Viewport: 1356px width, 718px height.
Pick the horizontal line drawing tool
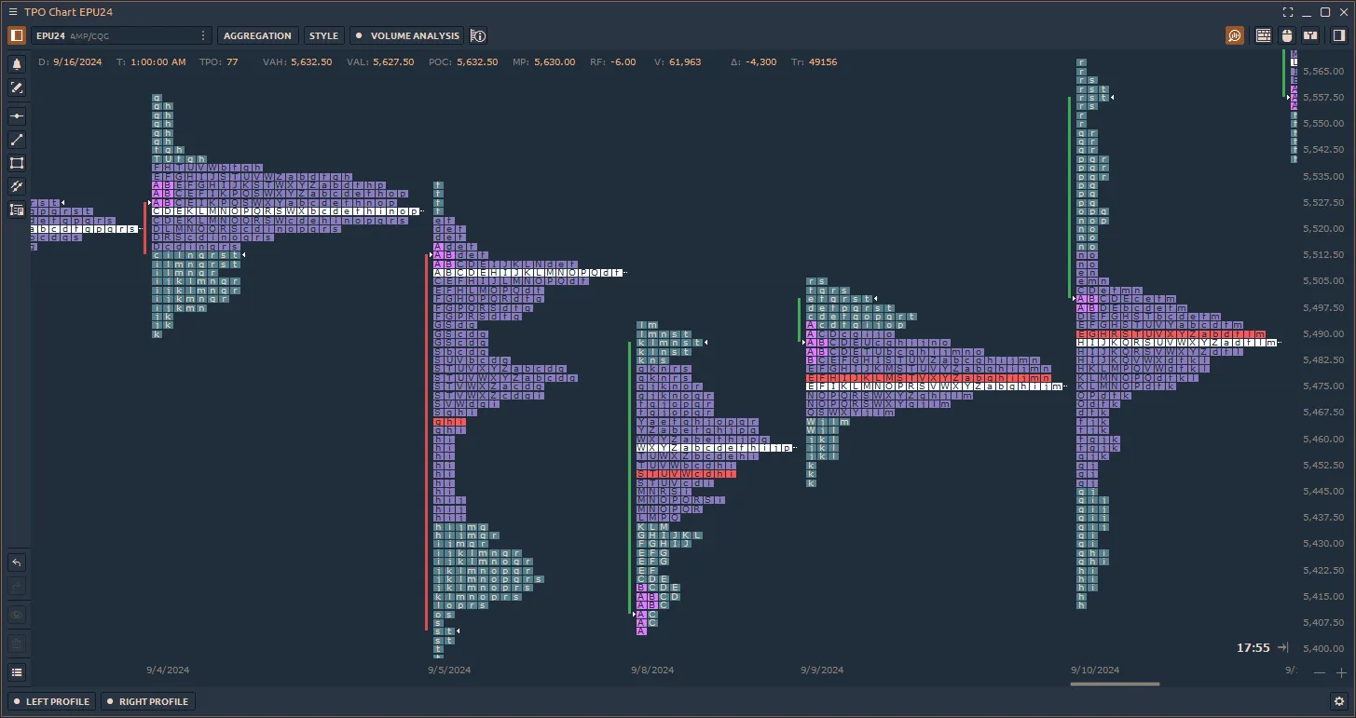17,116
